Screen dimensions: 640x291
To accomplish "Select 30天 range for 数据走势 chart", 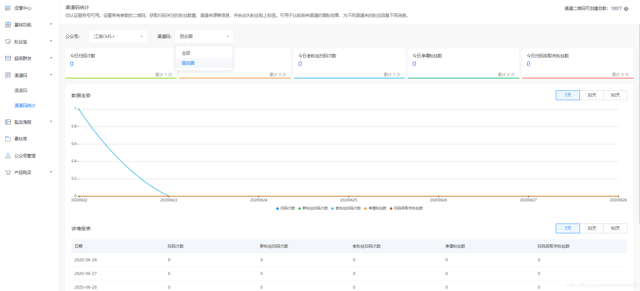I will [x=592, y=95].
